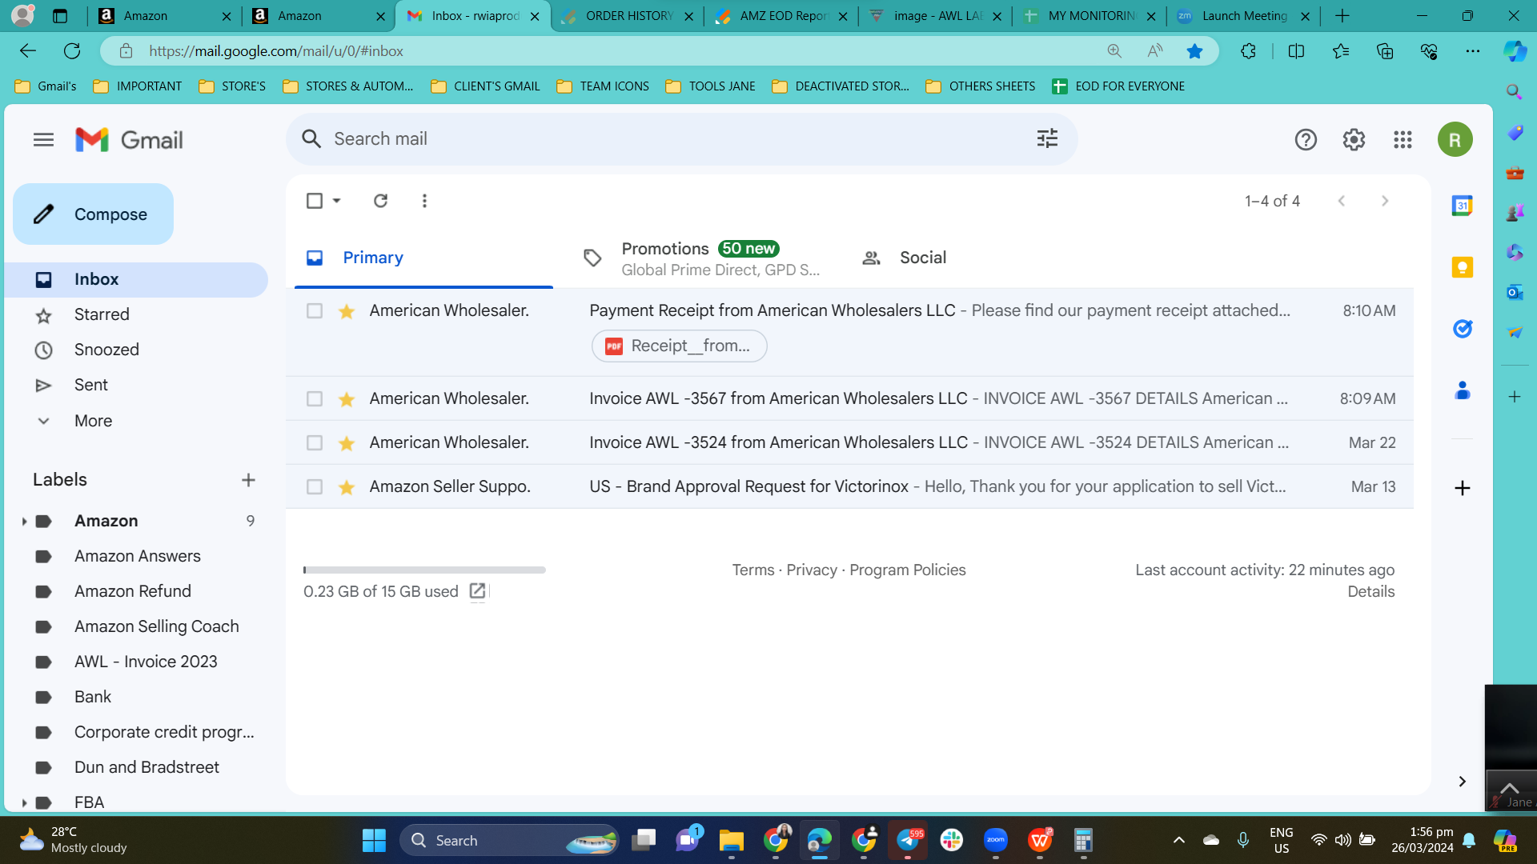The height and width of the screenshot is (864, 1537).
Task: Open the browser extensions puzzle icon
Action: pyautogui.click(x=1248, y=51)
